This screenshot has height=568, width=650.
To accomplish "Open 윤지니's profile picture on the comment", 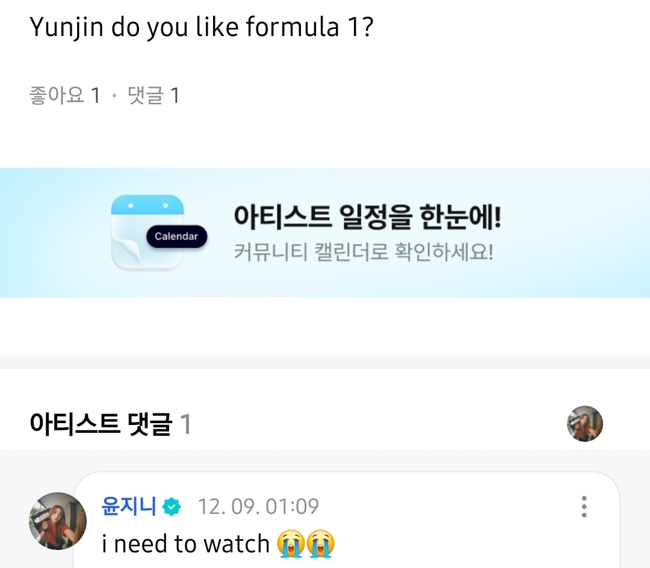I will [57, 521].
